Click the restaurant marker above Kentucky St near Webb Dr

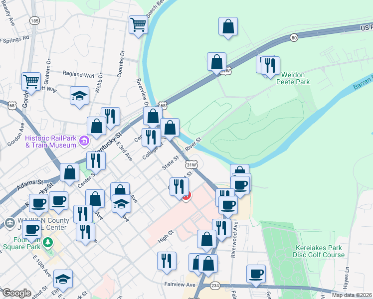(110, 117)
